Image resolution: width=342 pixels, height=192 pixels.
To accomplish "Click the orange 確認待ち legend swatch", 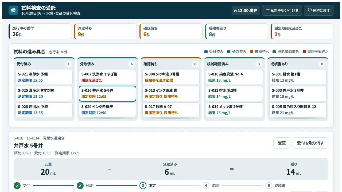I will pos(252,52).
